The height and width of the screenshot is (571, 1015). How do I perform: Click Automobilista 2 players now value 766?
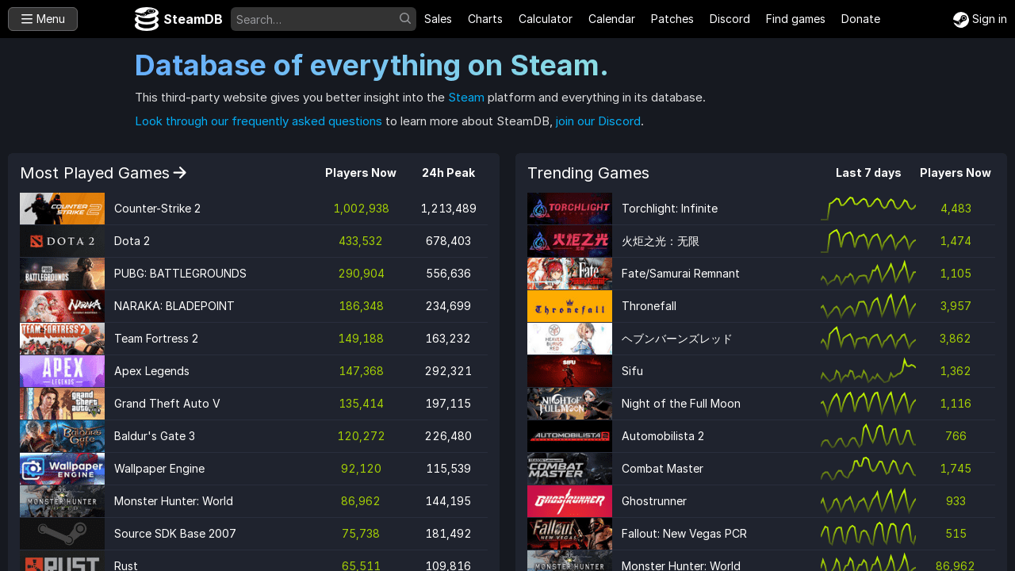(956, 436)
